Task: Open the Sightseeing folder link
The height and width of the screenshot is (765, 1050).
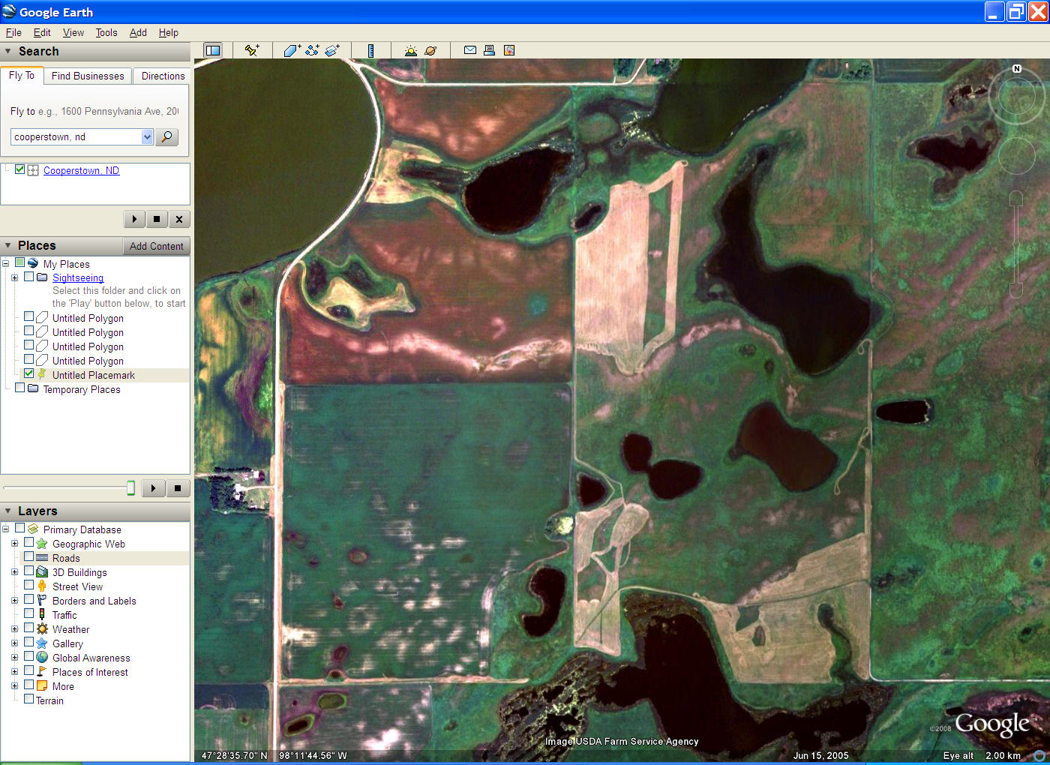Action: tap(78, 277)
